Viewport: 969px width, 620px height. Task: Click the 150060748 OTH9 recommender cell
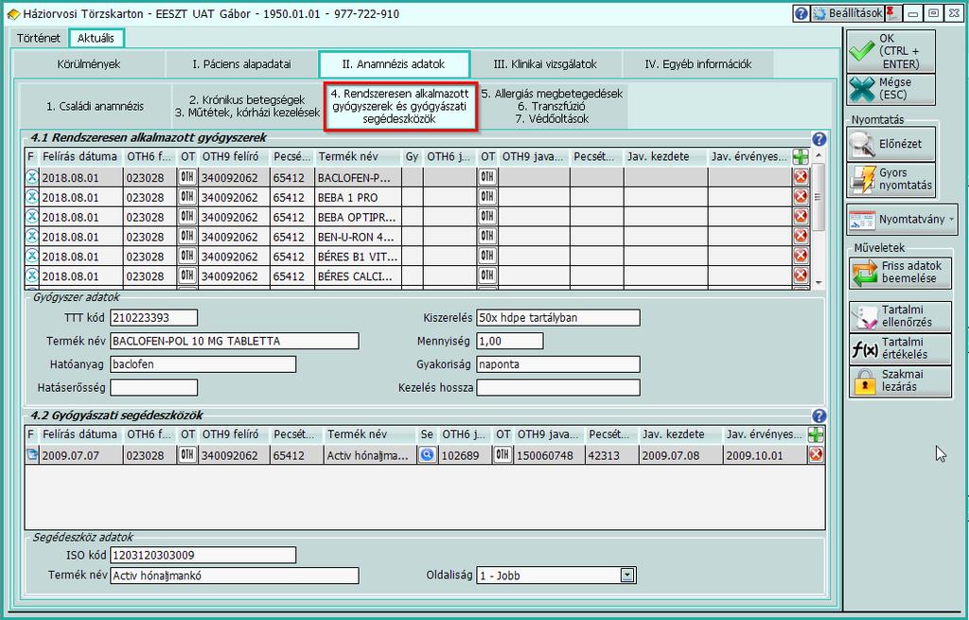[549, 455]
